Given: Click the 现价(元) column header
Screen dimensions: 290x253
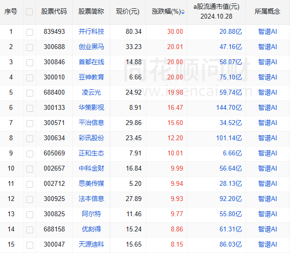Looking at the screenshot, I should click(x=128, y=11).
